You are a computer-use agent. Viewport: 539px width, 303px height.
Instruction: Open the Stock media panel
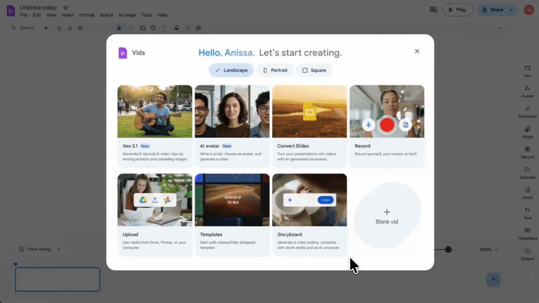pos(527,193)
